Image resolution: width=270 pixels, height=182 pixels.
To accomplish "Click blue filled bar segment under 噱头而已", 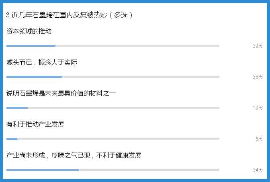I will click(x=34, y=77).
